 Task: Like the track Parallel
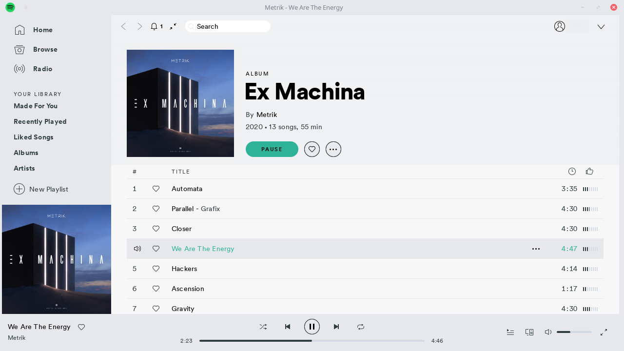click(x=156, y=209)
